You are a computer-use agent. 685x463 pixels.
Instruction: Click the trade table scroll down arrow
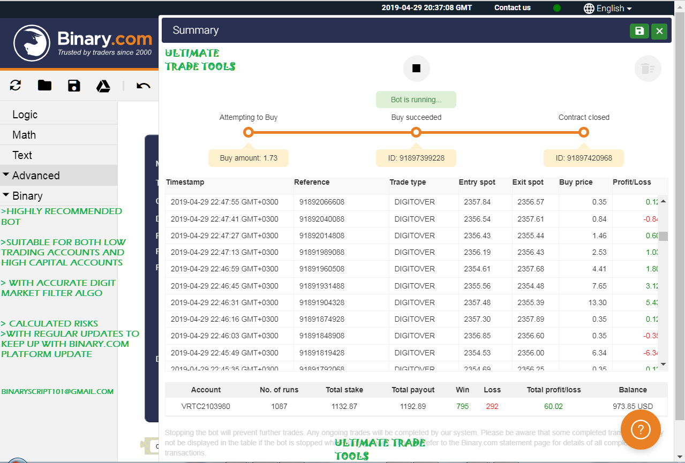pyautogui.click(x=663, y=364)
